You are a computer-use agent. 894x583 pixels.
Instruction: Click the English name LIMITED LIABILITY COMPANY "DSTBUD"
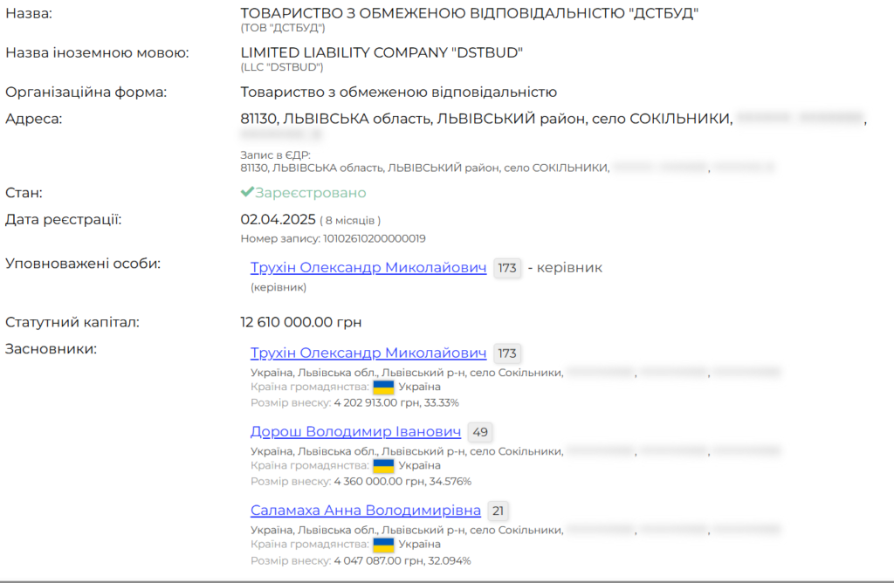[x=382, y=52]
